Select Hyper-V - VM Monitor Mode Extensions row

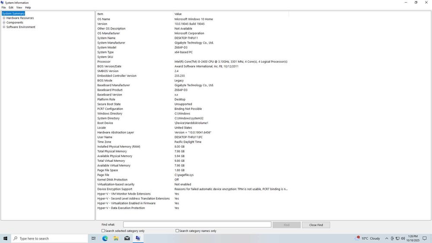[192, 194]
